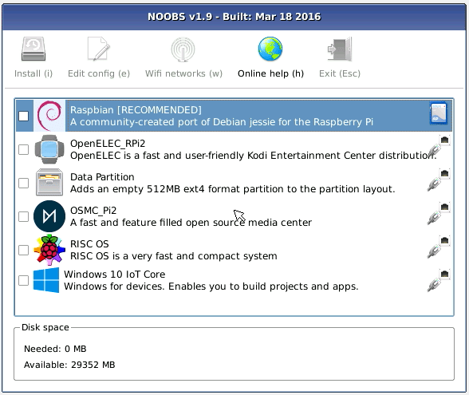
Task: Click the SD card icon on Raspbian row
Action: coord(439,113)
